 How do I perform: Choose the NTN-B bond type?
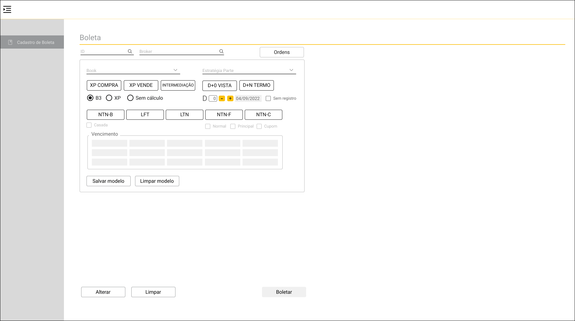click(x=106, y=115)
